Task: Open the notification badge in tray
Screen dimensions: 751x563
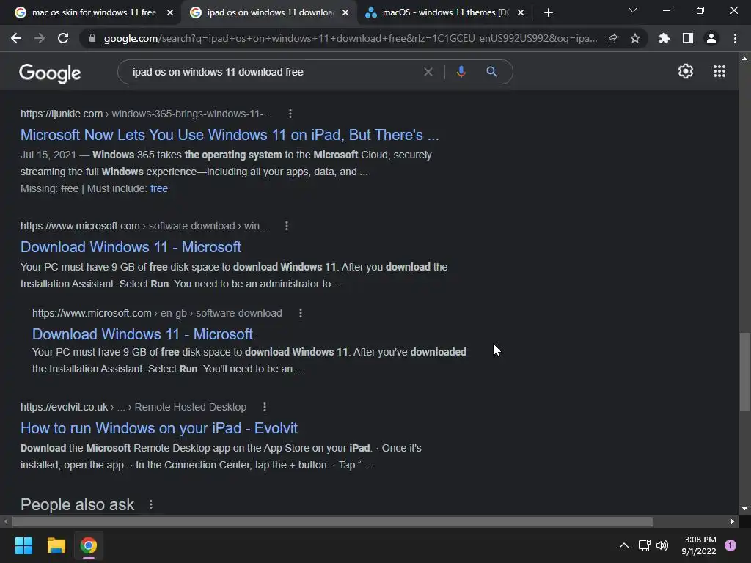Action: click(x=730, y=545)
